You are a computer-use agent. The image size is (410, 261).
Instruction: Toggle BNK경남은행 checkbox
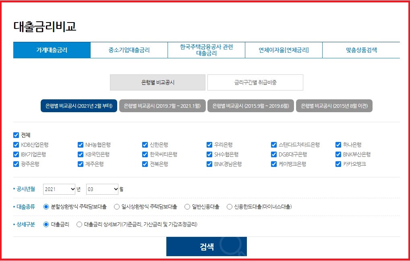point(209,164)
